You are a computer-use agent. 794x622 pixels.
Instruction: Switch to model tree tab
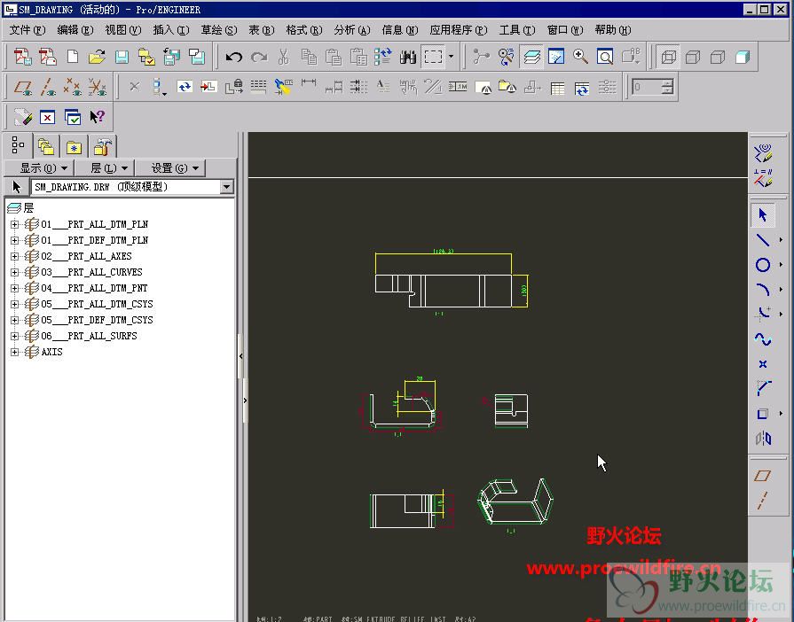pos(18,145)
